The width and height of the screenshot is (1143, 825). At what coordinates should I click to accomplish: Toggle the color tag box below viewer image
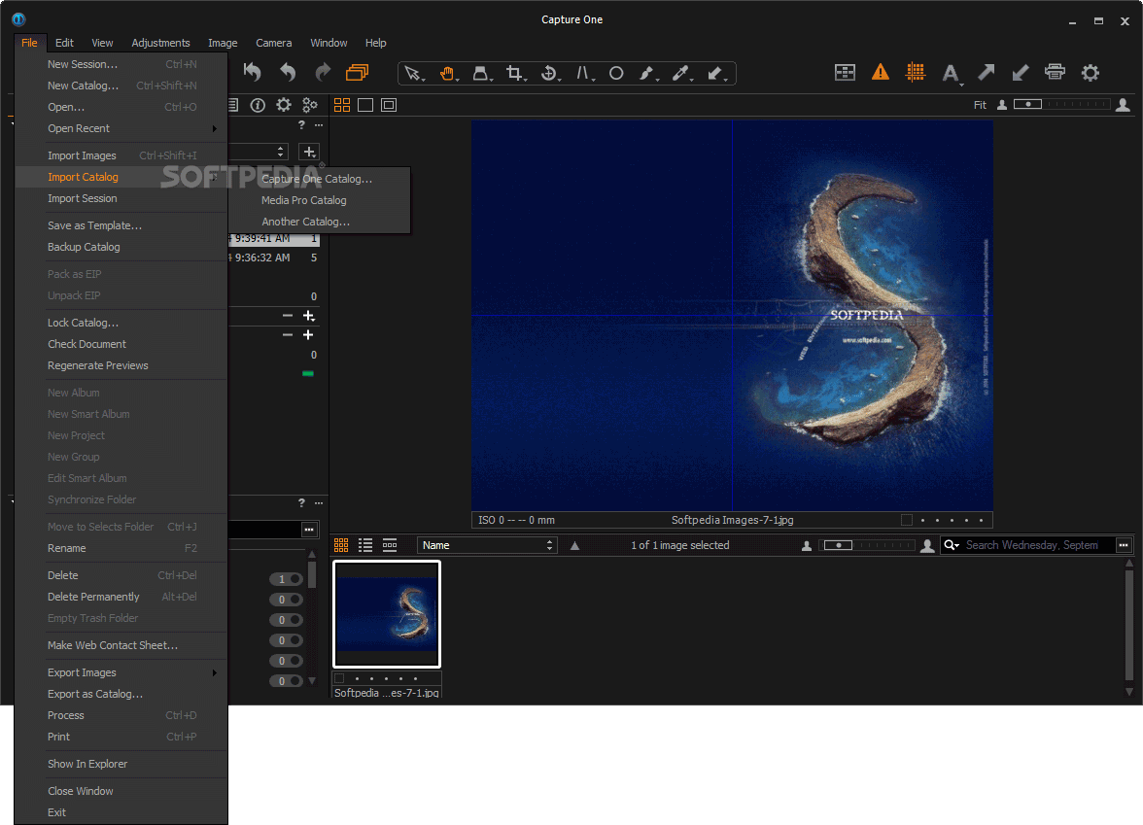[907, 520]
